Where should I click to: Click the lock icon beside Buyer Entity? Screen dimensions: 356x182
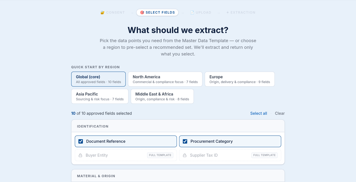tap(80, 155)
